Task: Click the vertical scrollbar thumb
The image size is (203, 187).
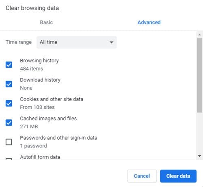Action: coord(199,75)
